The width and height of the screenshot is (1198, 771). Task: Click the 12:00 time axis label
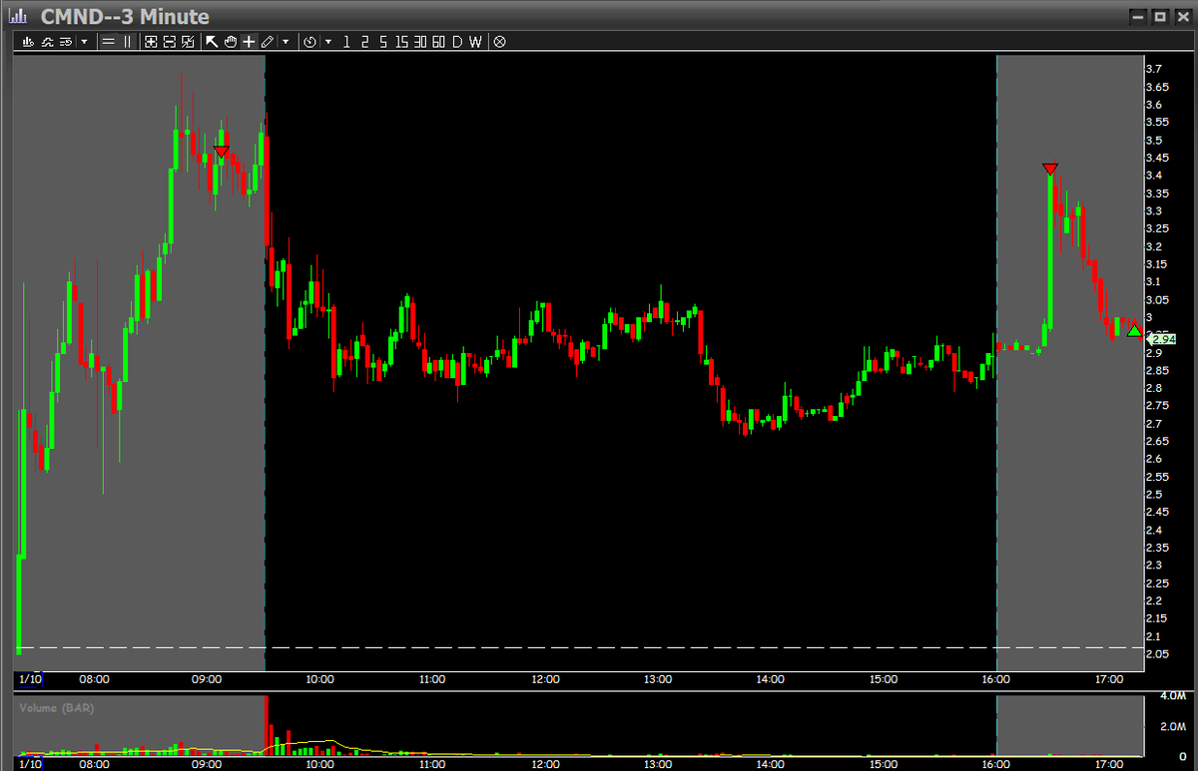click(545, 679)
